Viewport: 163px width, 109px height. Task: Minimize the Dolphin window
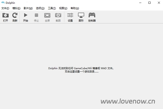pos(140,3)
